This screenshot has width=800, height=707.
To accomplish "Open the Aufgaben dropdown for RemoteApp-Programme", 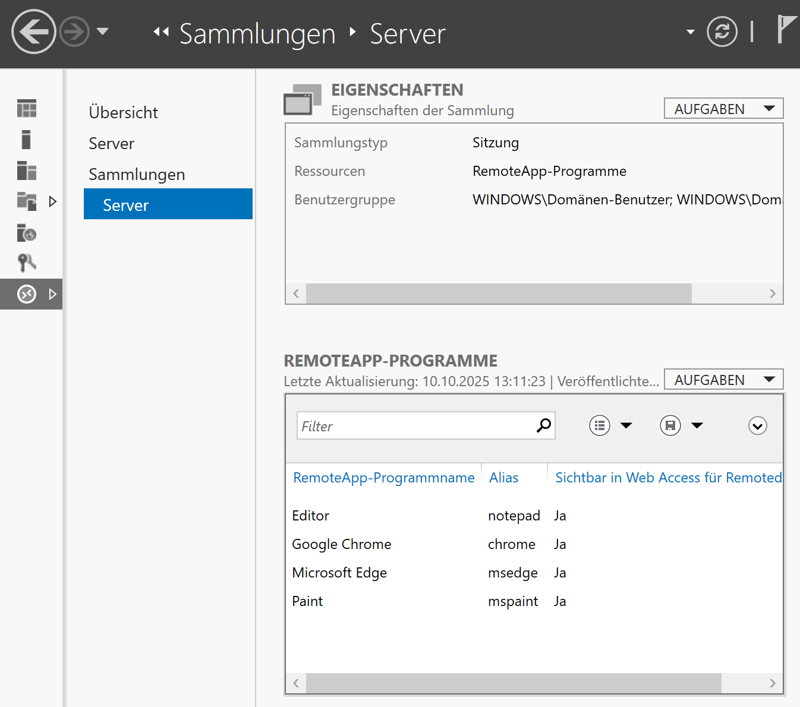I will [x=723, y=380].
